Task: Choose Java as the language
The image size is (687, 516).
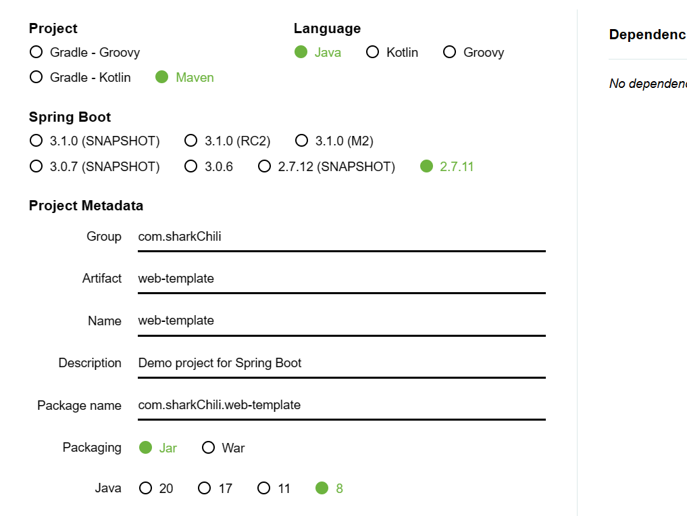Action: pos(301,52)
